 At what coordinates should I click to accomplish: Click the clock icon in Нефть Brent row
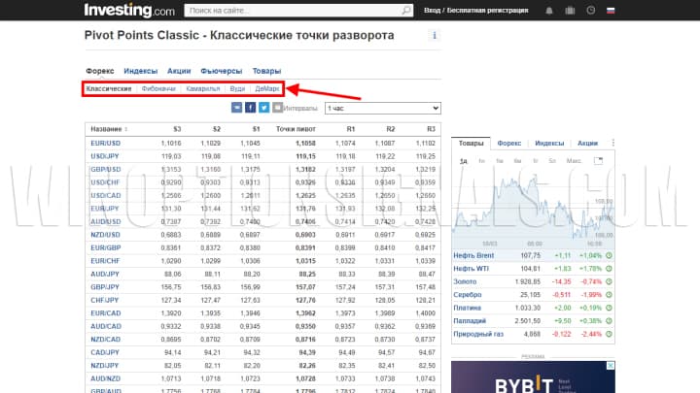click(x=609, y=256)
